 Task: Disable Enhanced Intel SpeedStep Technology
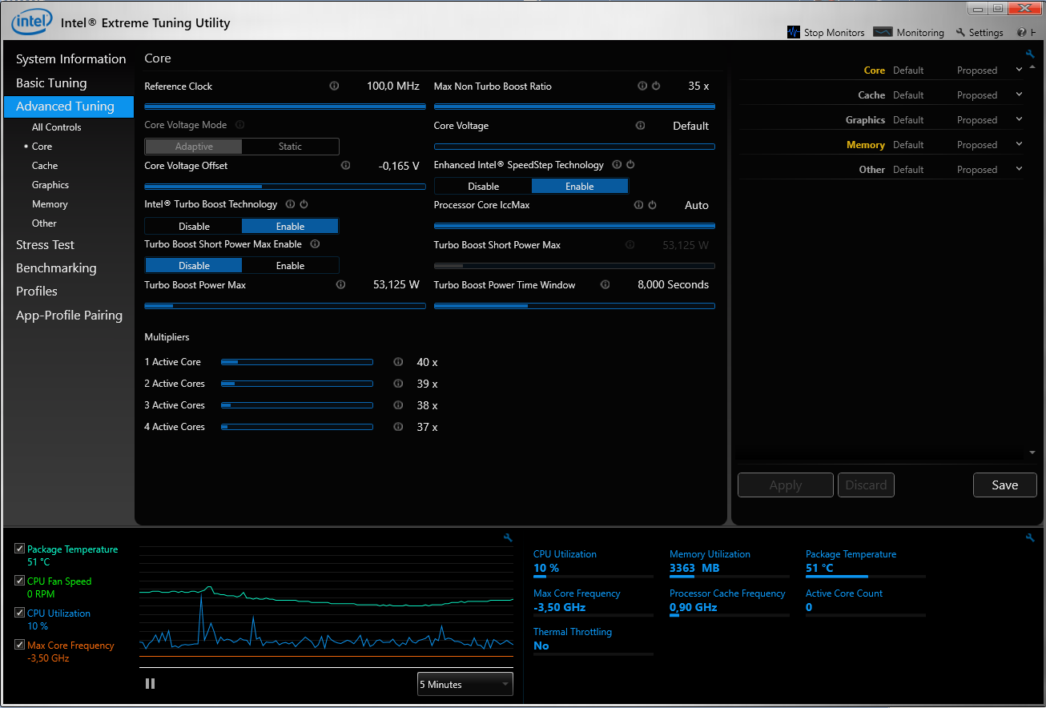[x=483, y=187]
